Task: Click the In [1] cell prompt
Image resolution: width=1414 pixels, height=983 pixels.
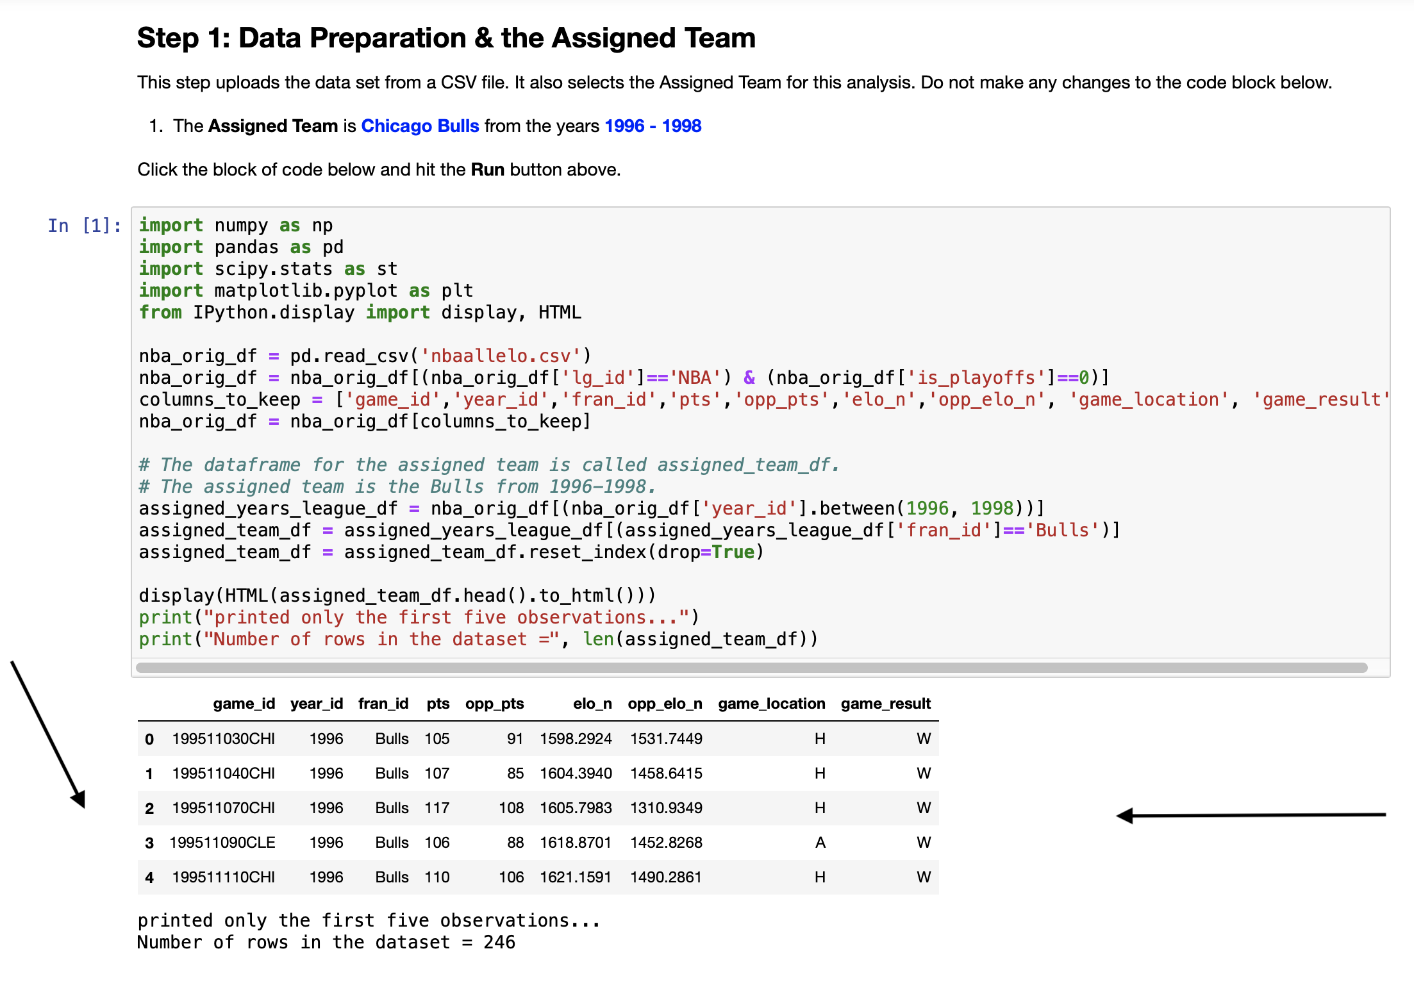Action: pyautogui.click(x=85, y=226)
